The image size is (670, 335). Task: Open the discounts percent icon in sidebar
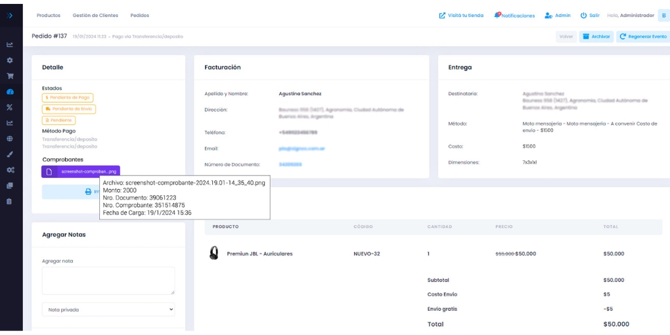pyautogui.click(x=10, y=107)
